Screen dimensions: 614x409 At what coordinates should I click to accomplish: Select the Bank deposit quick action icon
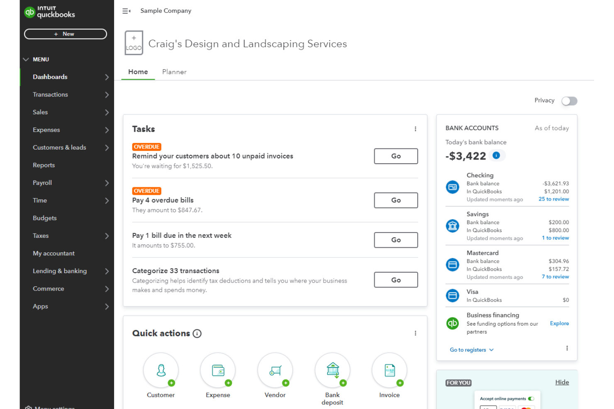332,370
